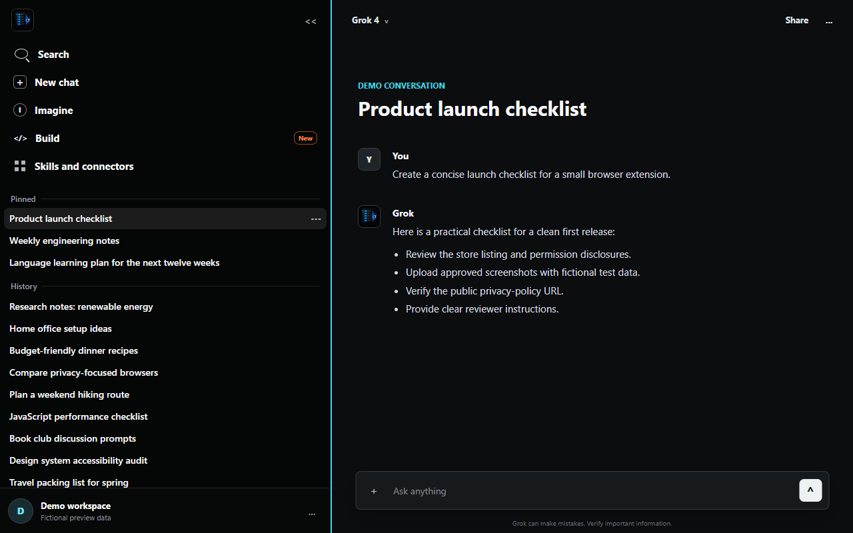Open Travel packing list for spring chat

click(x=165, y=481)
